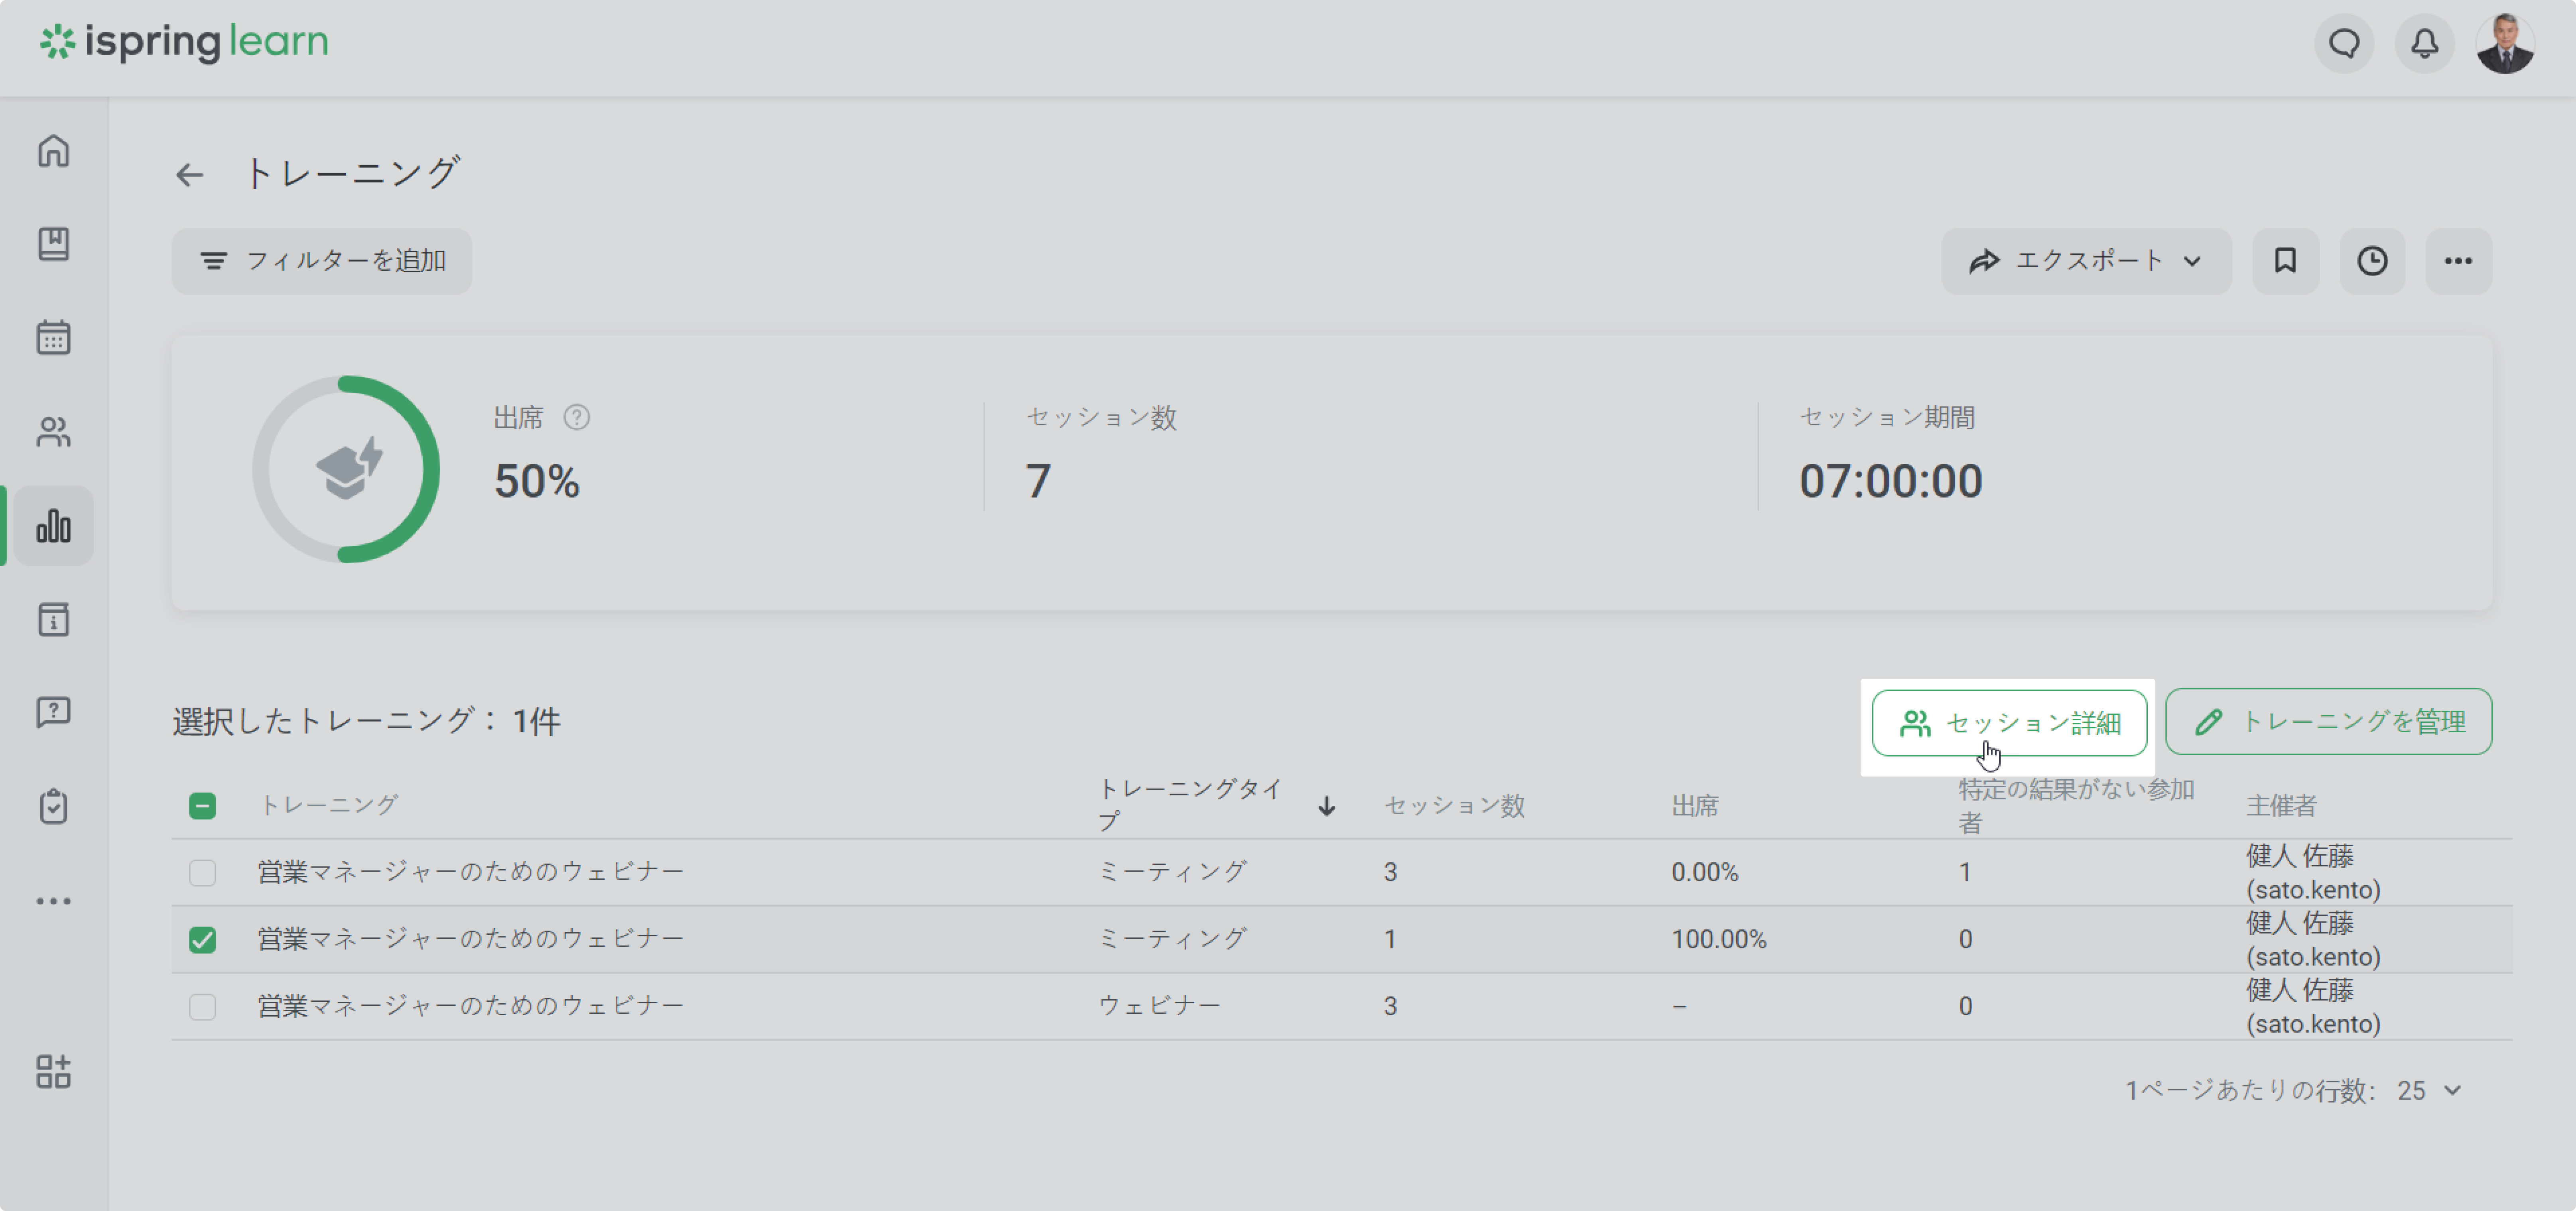Open the reports bar chart icon
2576x1211 pixels.
tap(53, 526)
